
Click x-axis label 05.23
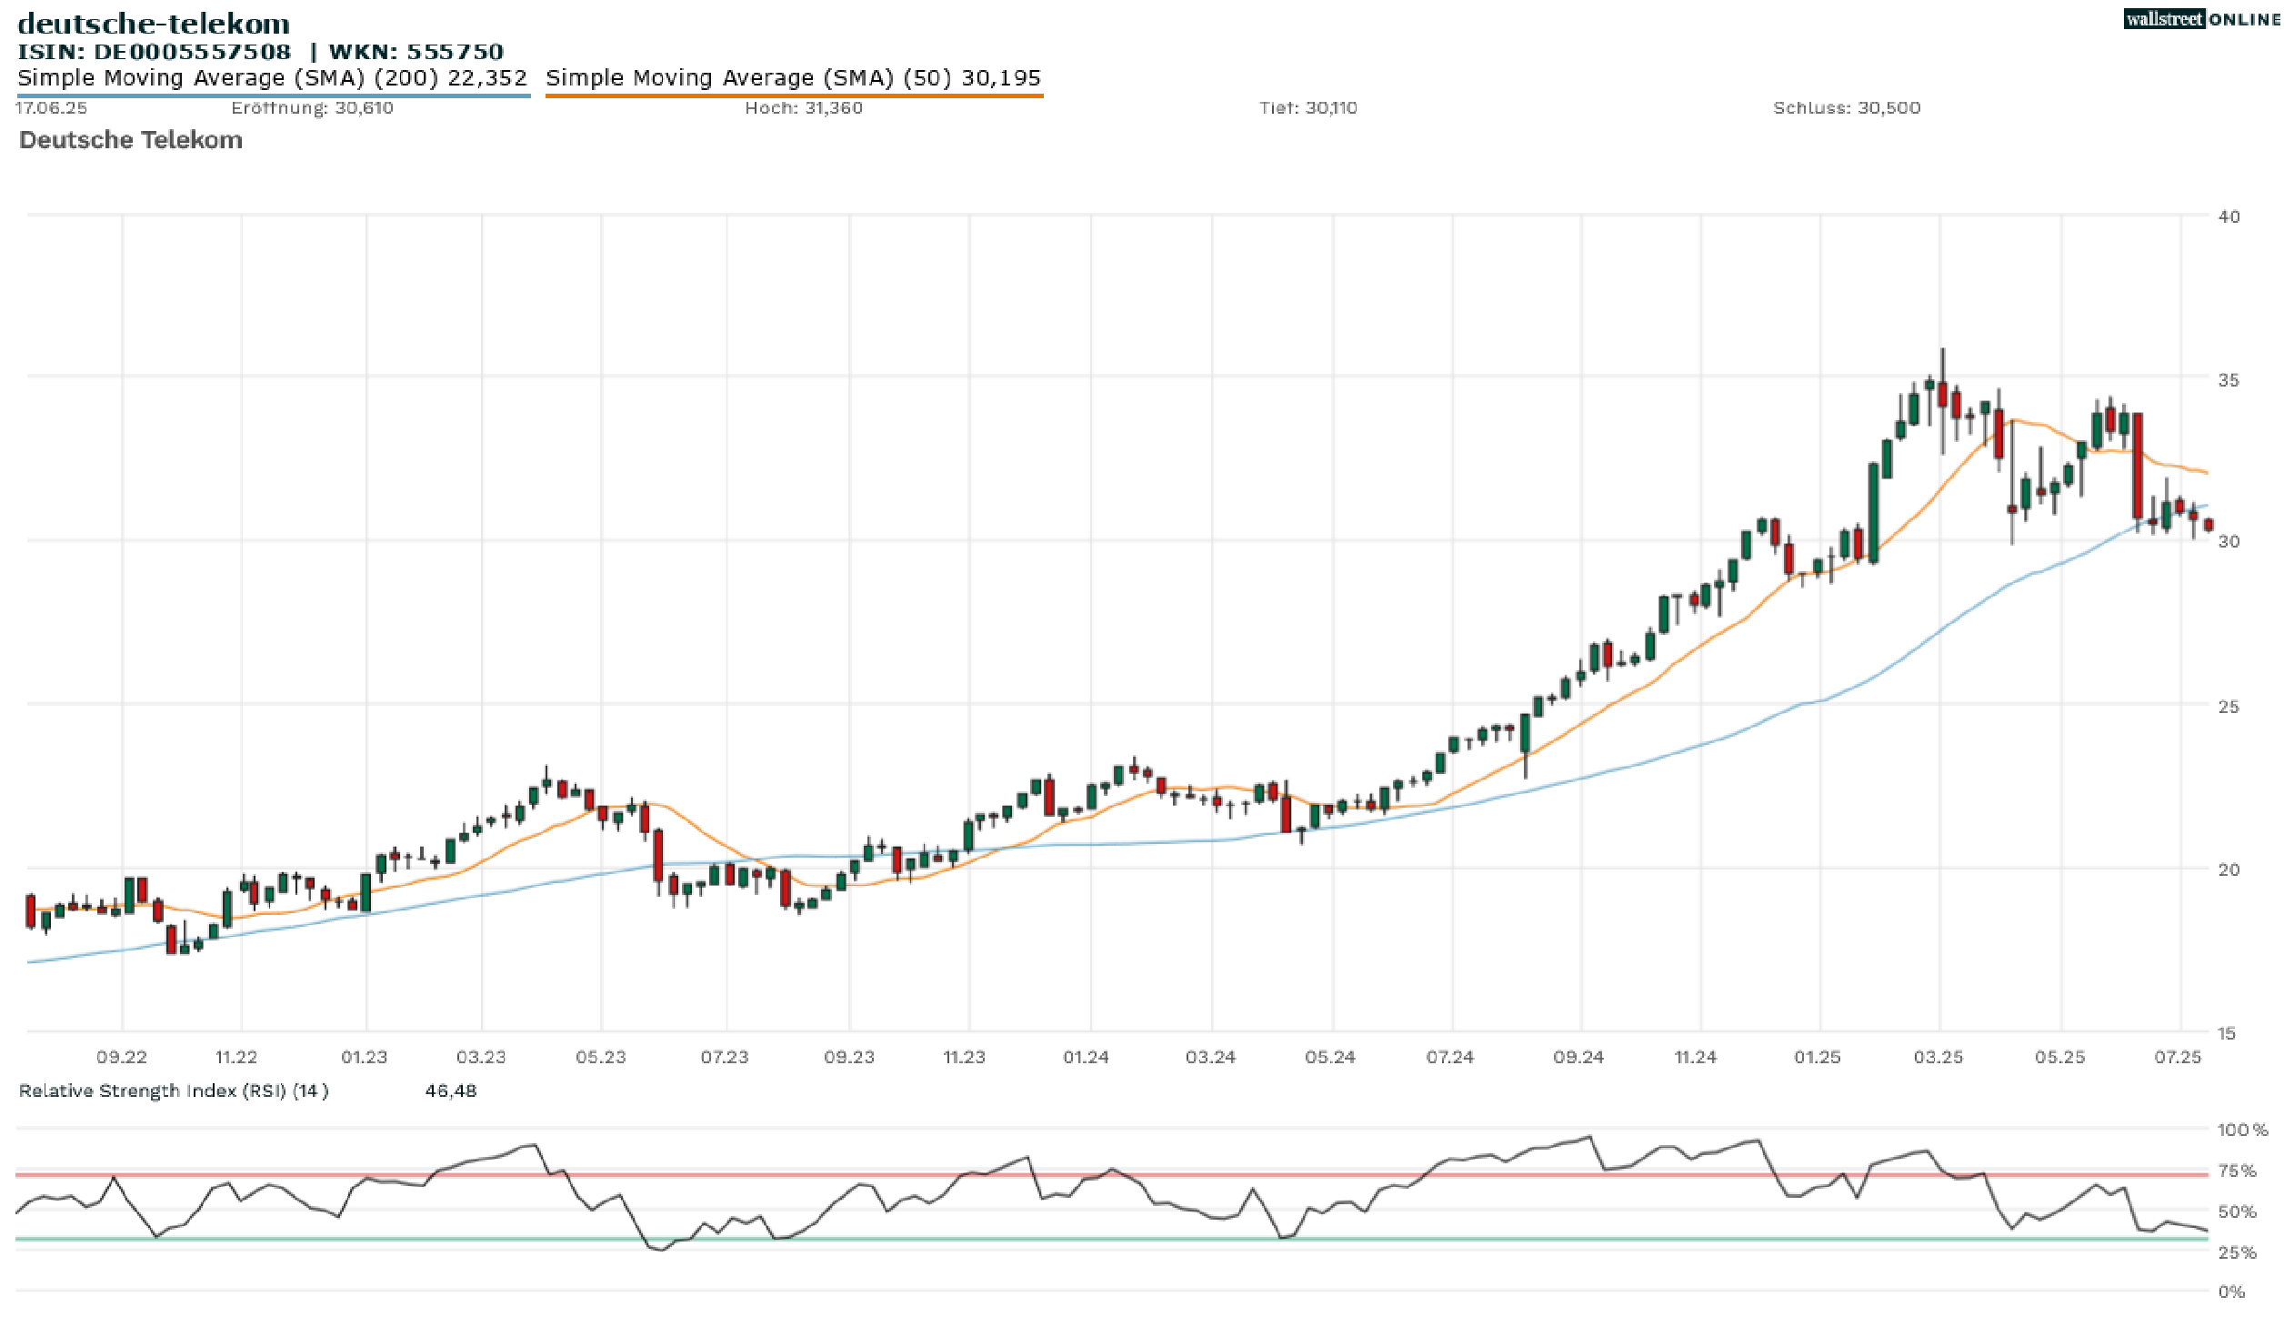point(601,1058)
